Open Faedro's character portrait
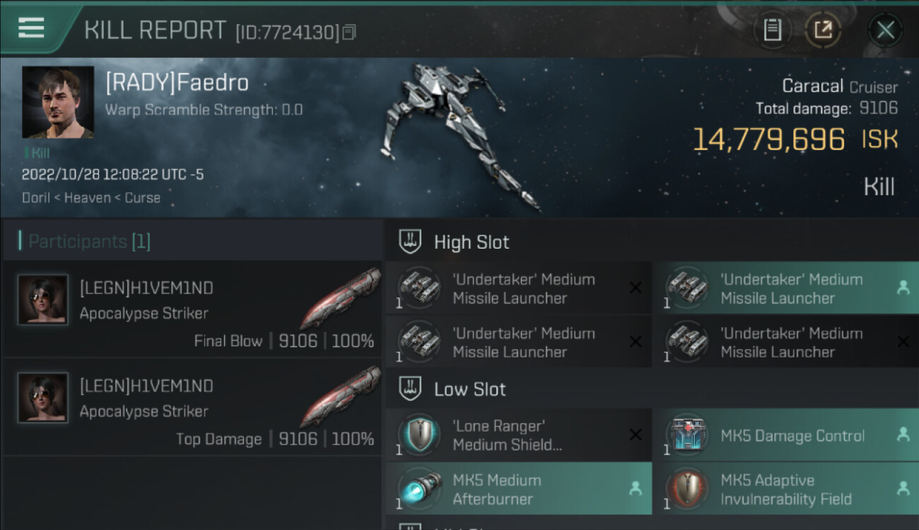The width and height of the screenshot is (919, 530). pos(58,102)
